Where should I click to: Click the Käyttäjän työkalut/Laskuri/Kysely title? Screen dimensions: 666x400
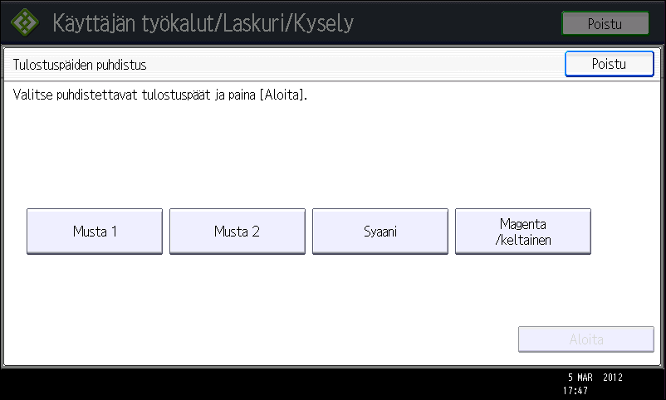[203, 23]
